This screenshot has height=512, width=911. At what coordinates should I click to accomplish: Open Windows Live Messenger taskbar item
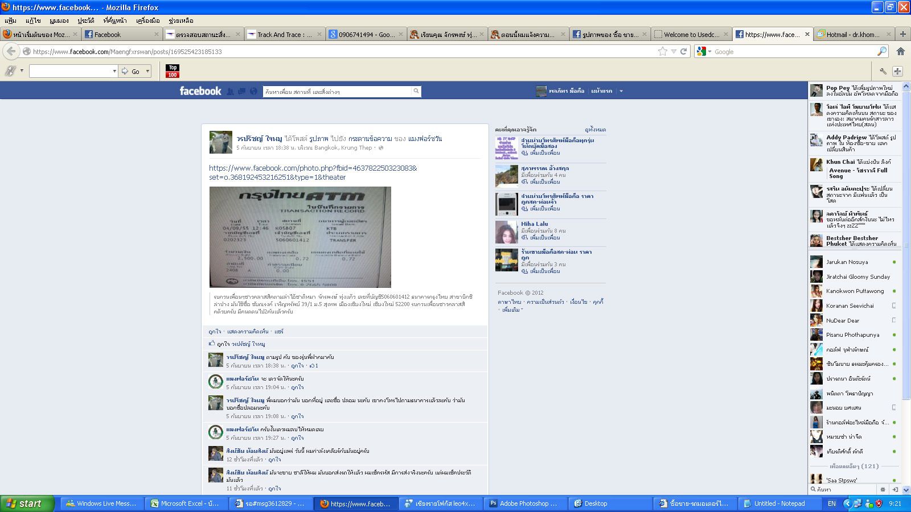tap(102, 503)
